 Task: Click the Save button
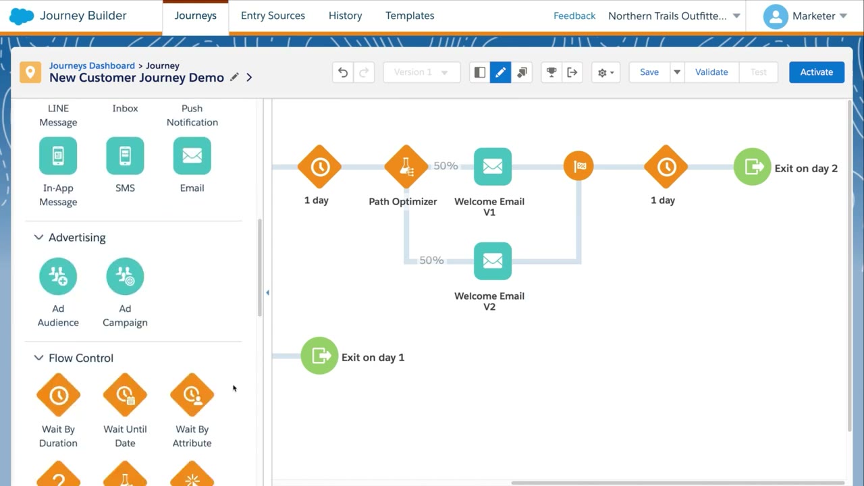(x=649, y=72)
